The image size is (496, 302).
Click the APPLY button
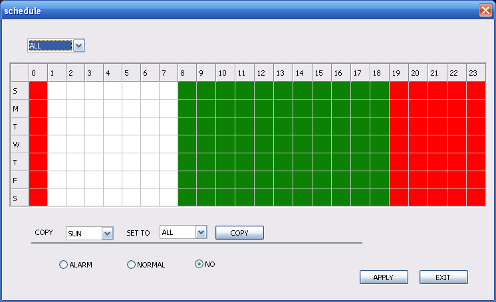384,277
